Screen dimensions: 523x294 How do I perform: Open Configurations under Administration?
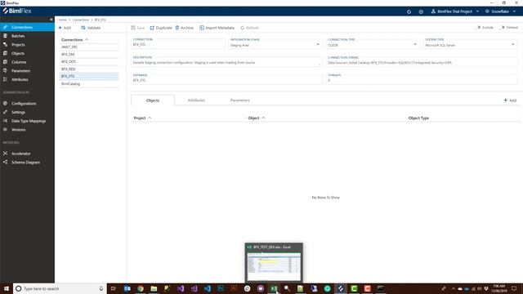pyautogui.click(x=24, y=104)
